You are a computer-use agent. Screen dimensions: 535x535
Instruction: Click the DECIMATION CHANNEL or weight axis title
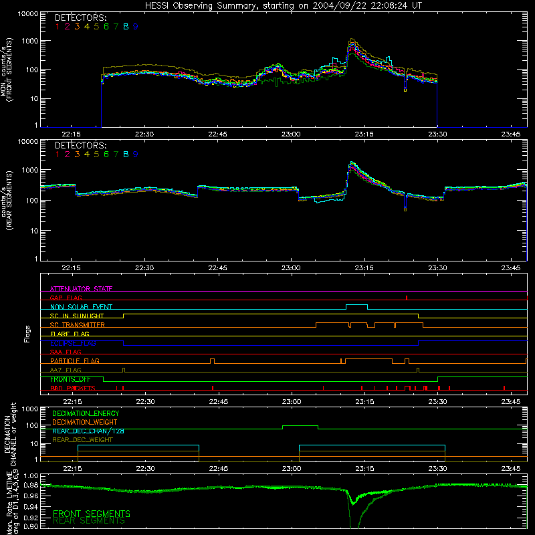click(x=10, y=434)
